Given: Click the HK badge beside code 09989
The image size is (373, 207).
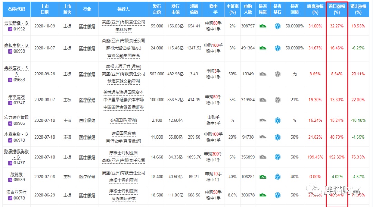Looking at the screenshot, I should (10, 179).
